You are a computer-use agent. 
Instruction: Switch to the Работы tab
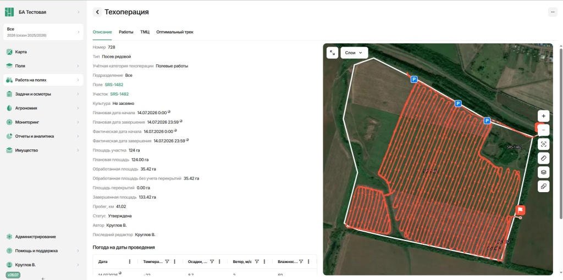pos(126,32)
